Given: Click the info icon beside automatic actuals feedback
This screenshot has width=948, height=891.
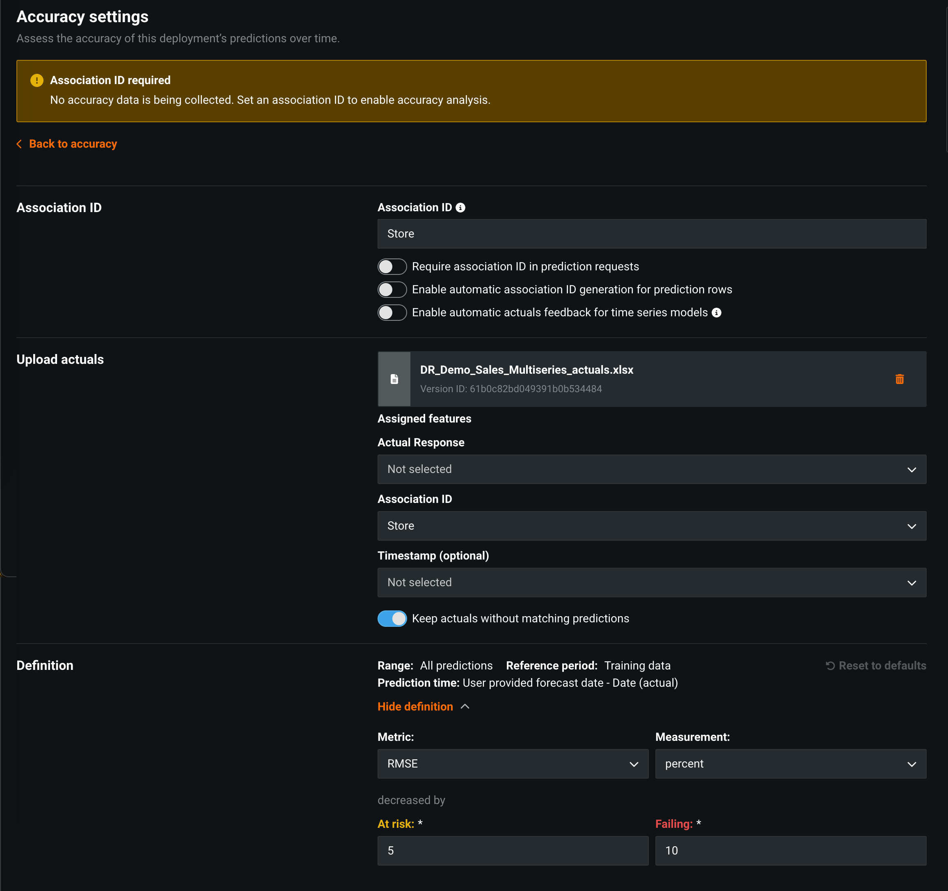Looking at the screenshot, I should (716, 313).
